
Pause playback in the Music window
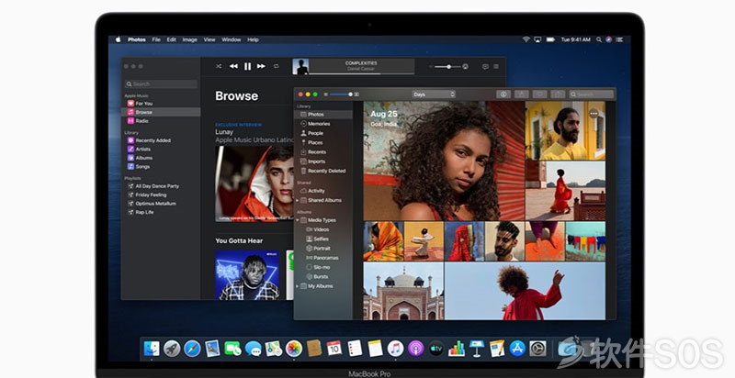[x=247, y=66]
